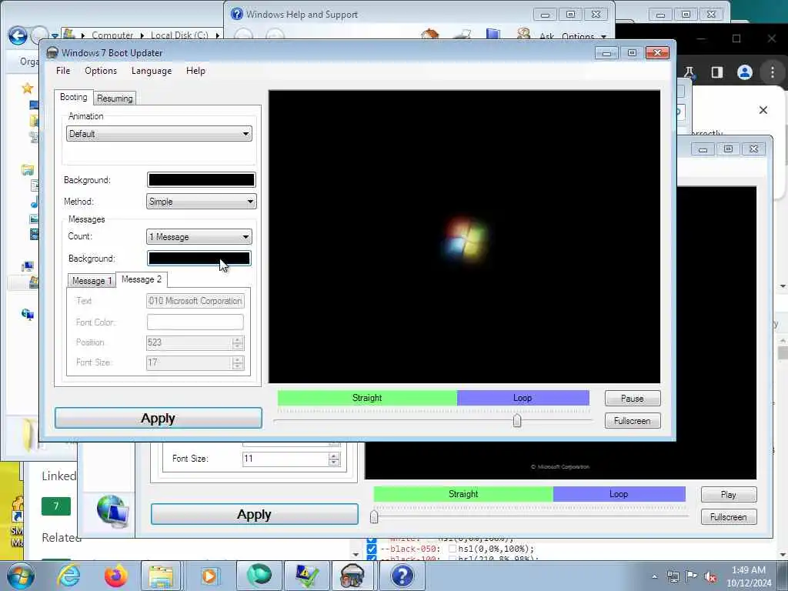Click the Explorer back arrow button
This screenshot has height=591, width=788.
[x=18, y=36]
